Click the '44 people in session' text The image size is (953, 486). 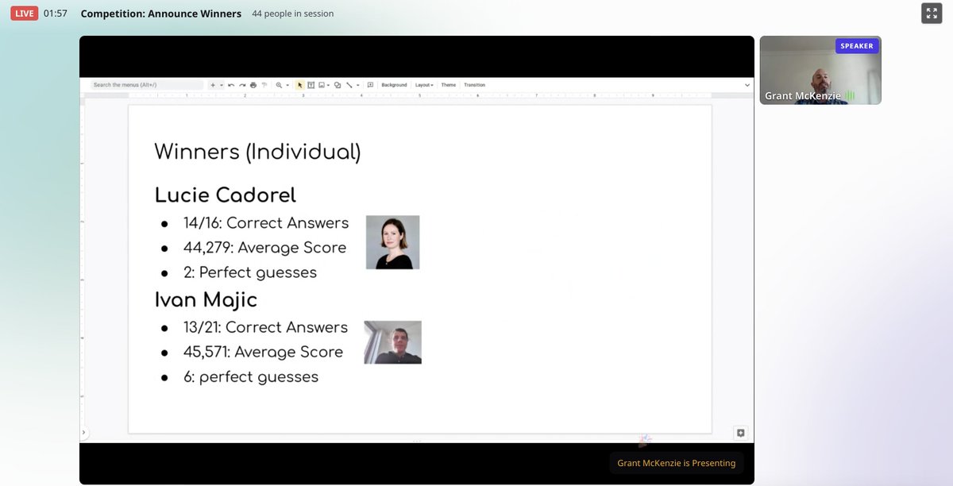coord(293,13)
